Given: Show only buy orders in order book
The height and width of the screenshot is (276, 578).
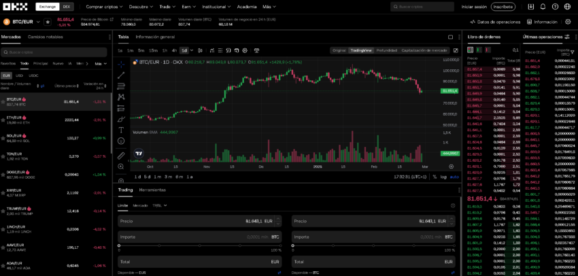Looking at the screenshot, I should pyautogui.click(x=479, y=50).
